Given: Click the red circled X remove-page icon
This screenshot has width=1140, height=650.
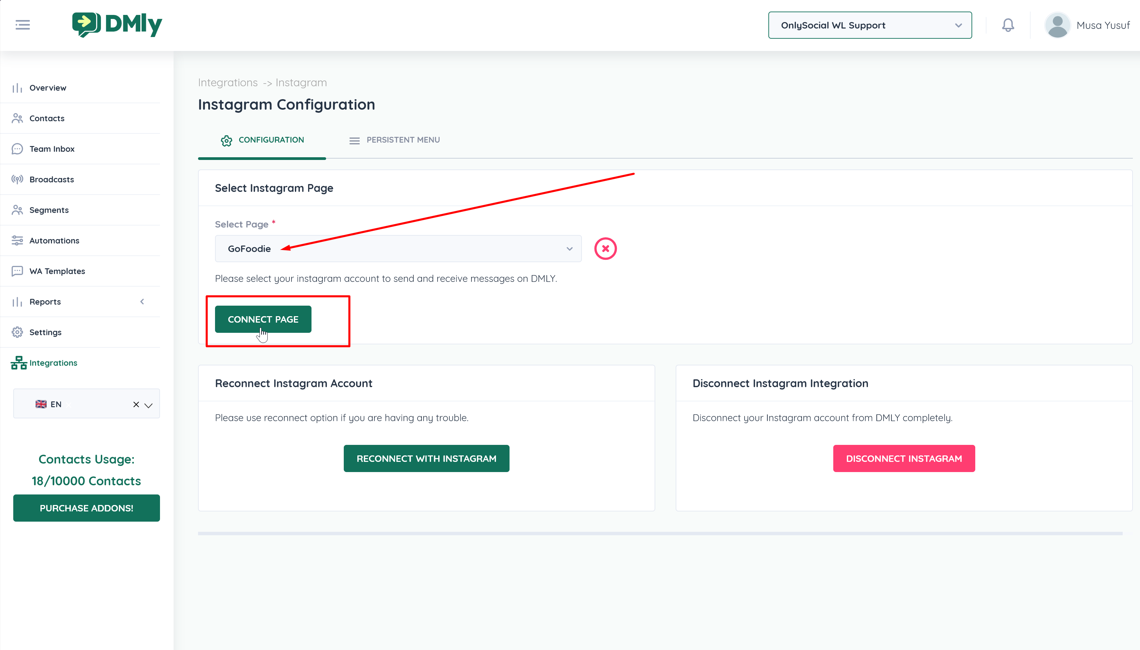Looking at the screenshot, I should (605, 249).
